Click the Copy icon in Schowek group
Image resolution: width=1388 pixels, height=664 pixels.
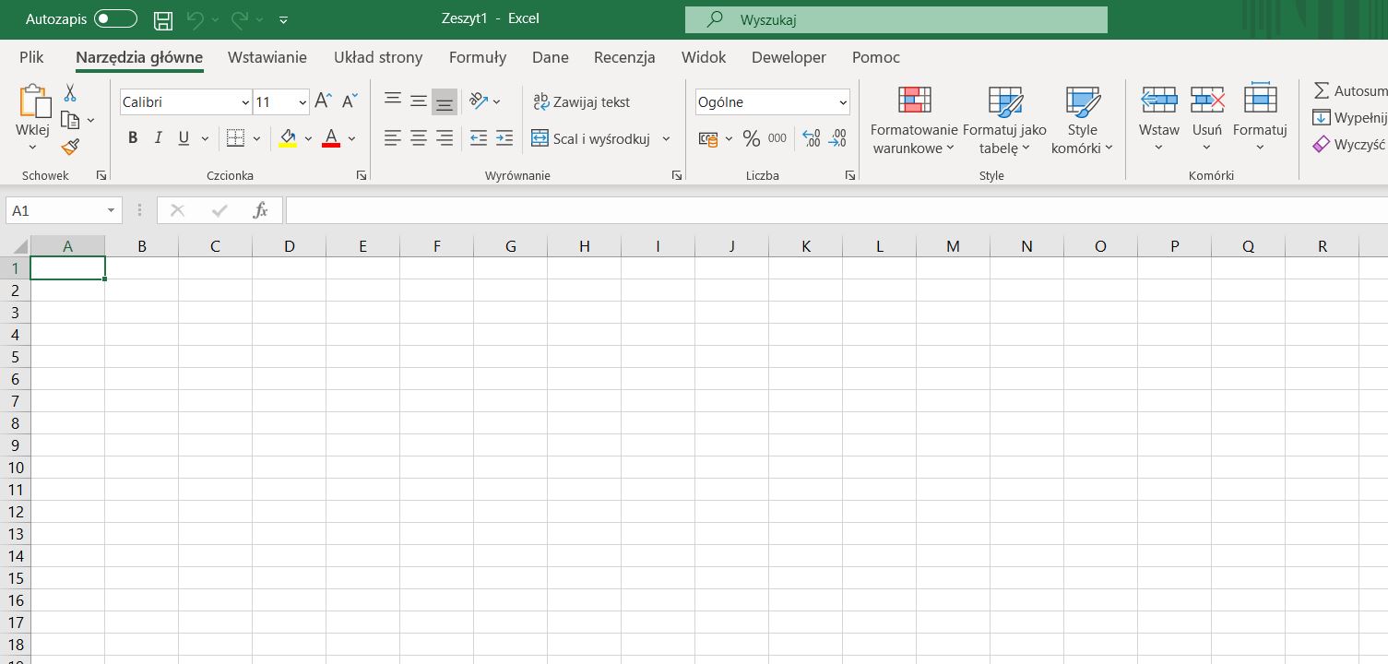[70, 120]
